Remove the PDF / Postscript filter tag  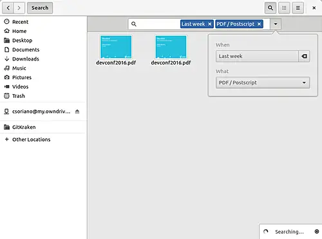(259, 24)
